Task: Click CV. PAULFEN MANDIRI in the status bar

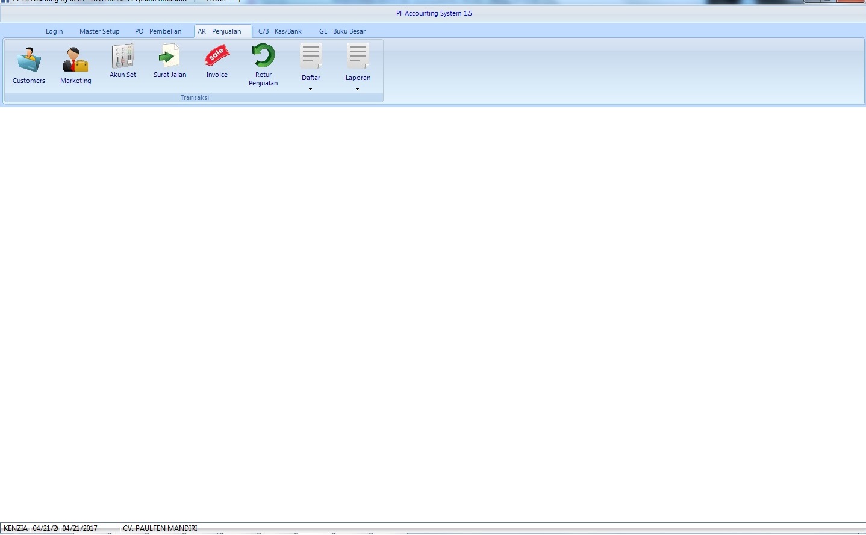Action: tap(160, 528)
